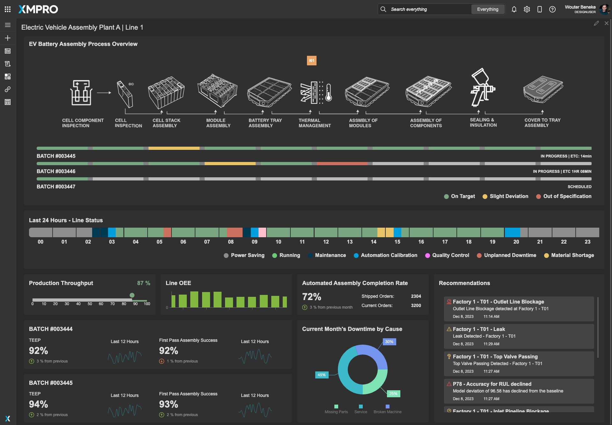Click the plus add icon in sidebar
The width and height of the screenshot is (612, 425).
point(8,38)
